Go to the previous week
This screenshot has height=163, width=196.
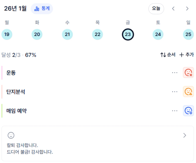[173, 9]
